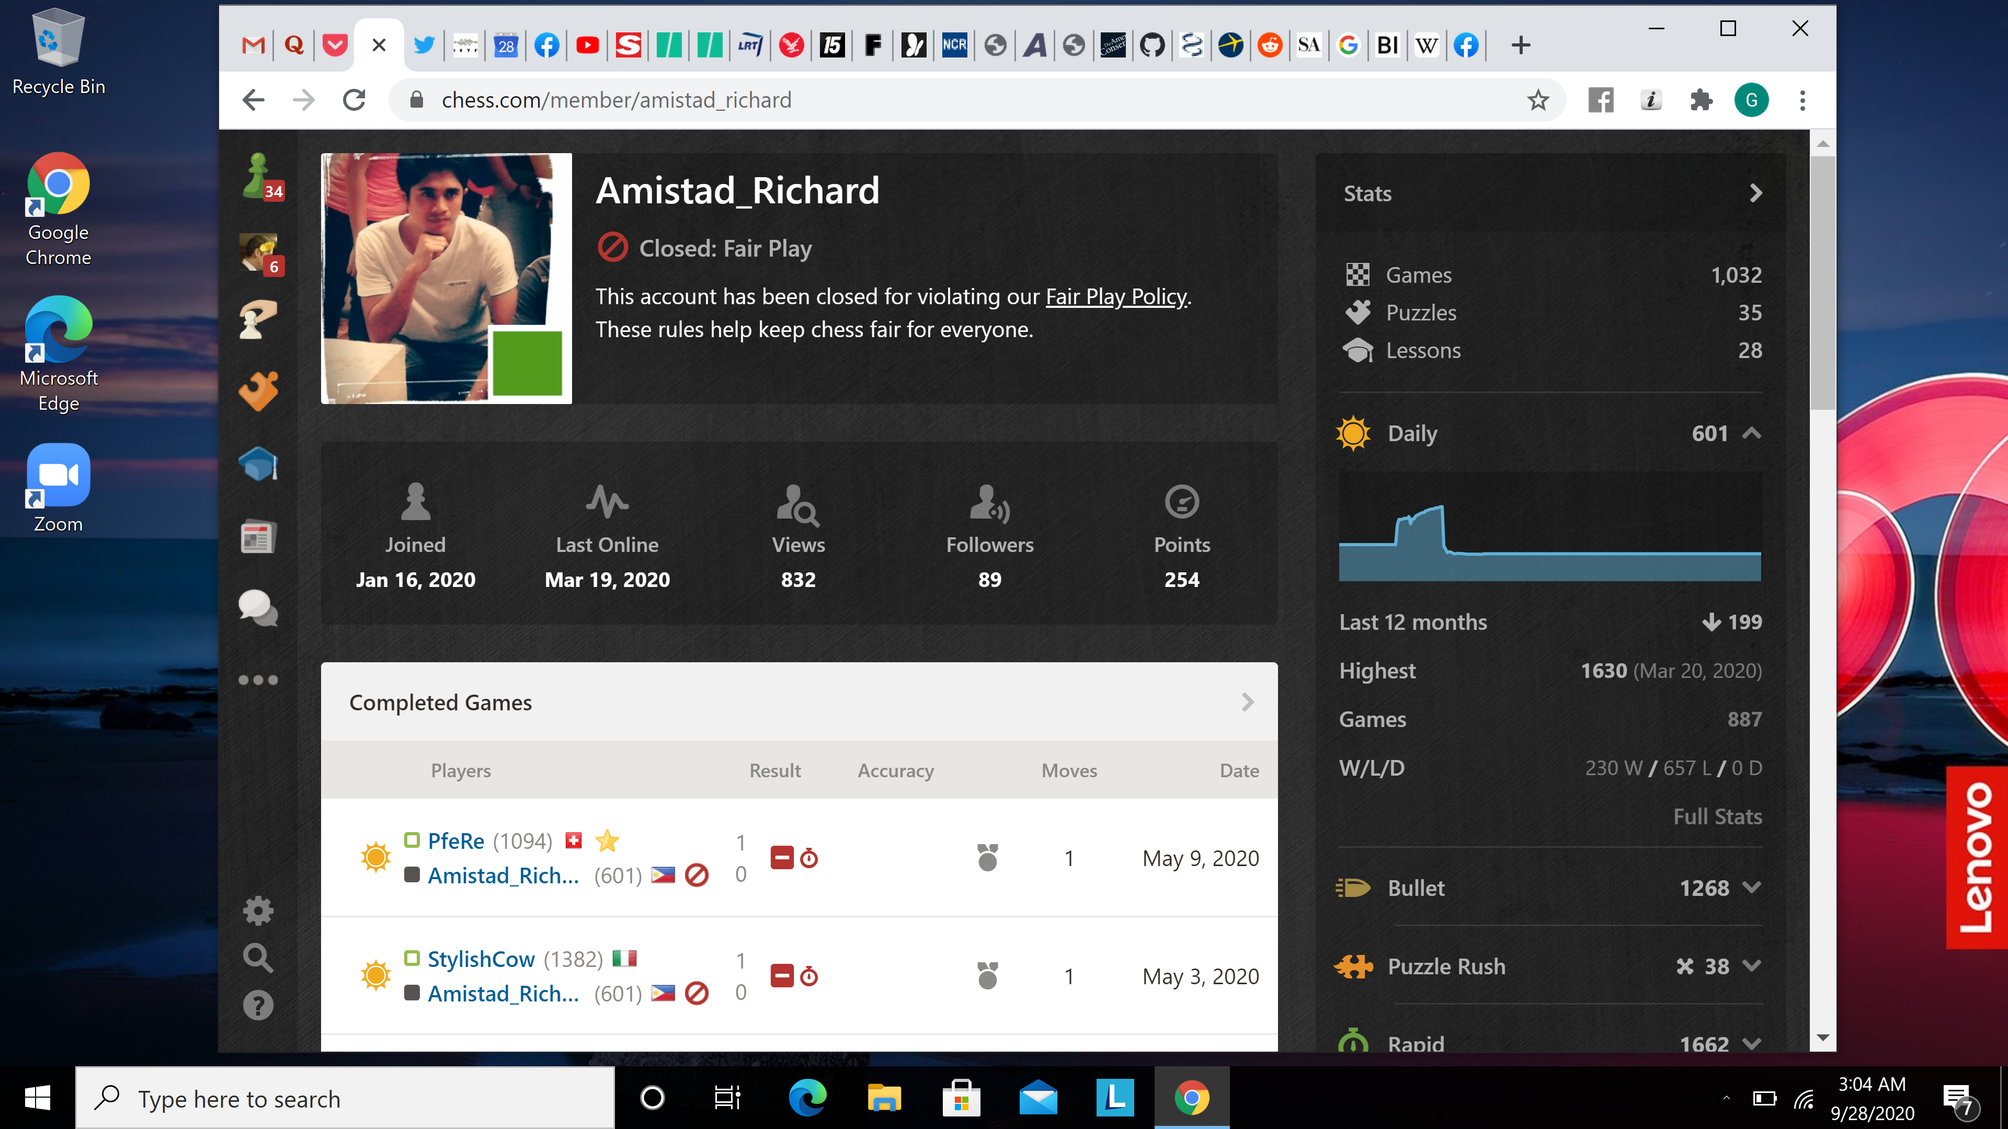Open the sidebar Help question mark

(x=258, y=1005)
